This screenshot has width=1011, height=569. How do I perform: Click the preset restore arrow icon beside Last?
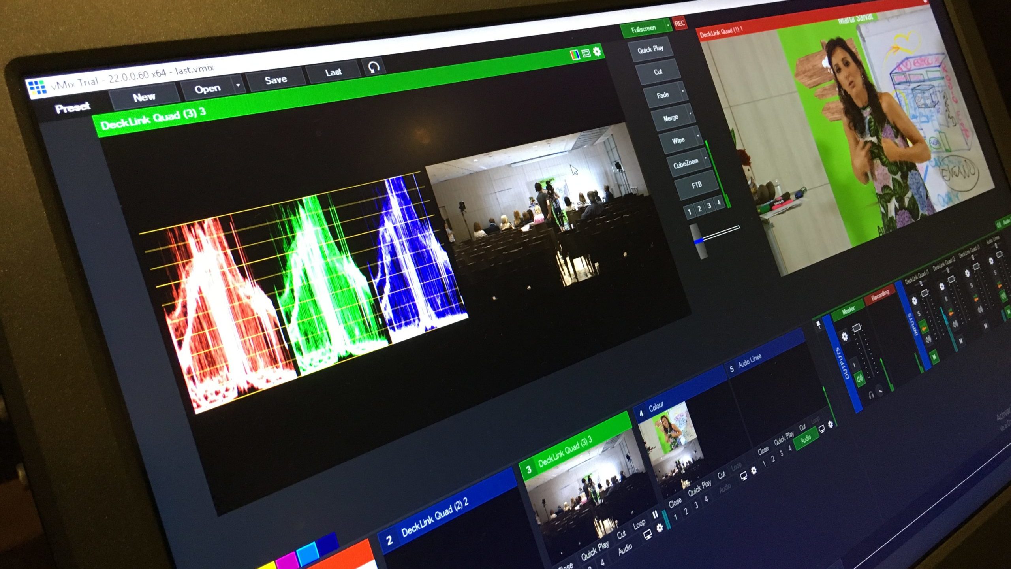point(374,66)
